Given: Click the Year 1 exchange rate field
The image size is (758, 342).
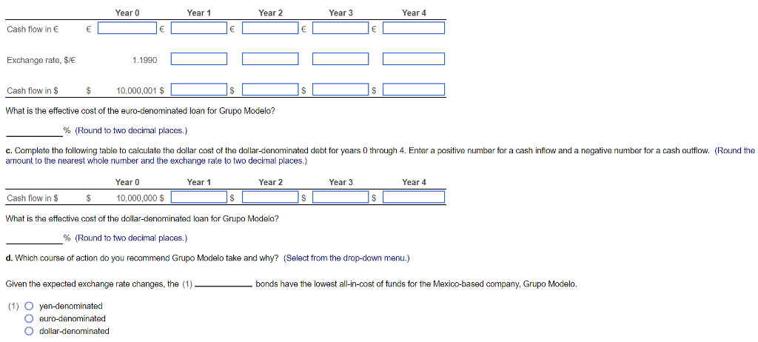Looking at the screenshot, I should pyautogui.click(x=198, y=59).
